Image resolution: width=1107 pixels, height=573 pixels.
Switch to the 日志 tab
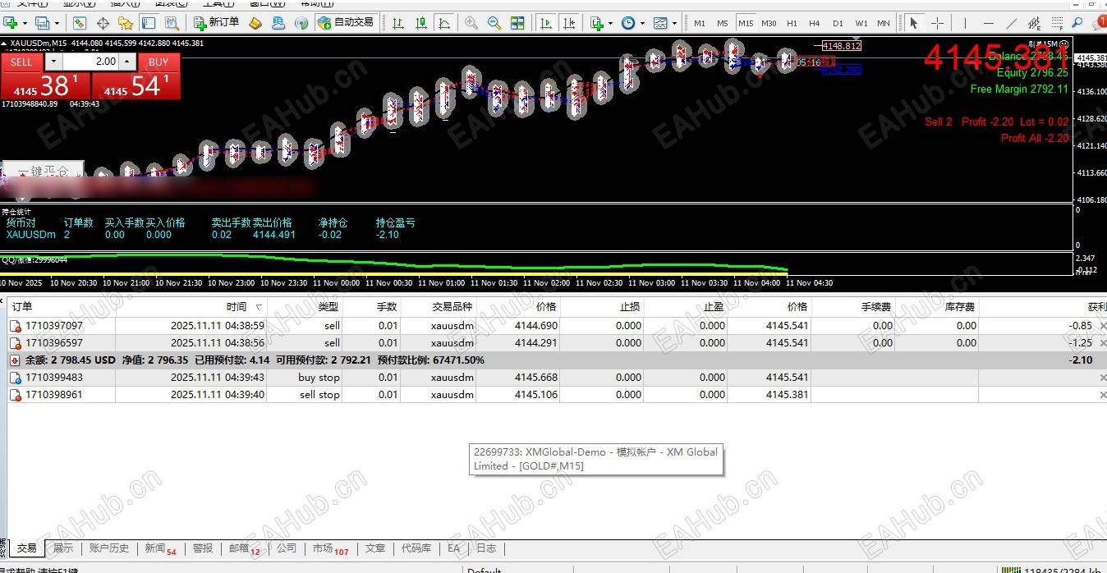click(486, 548)
